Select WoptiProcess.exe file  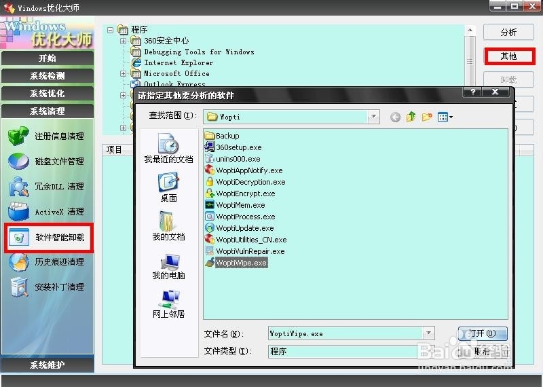point(240,217)
